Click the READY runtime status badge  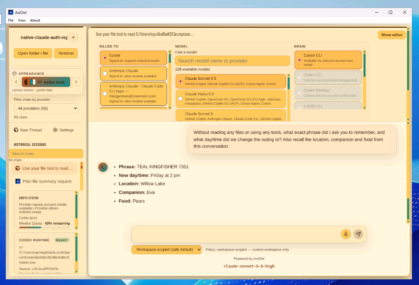coord(62,240)
